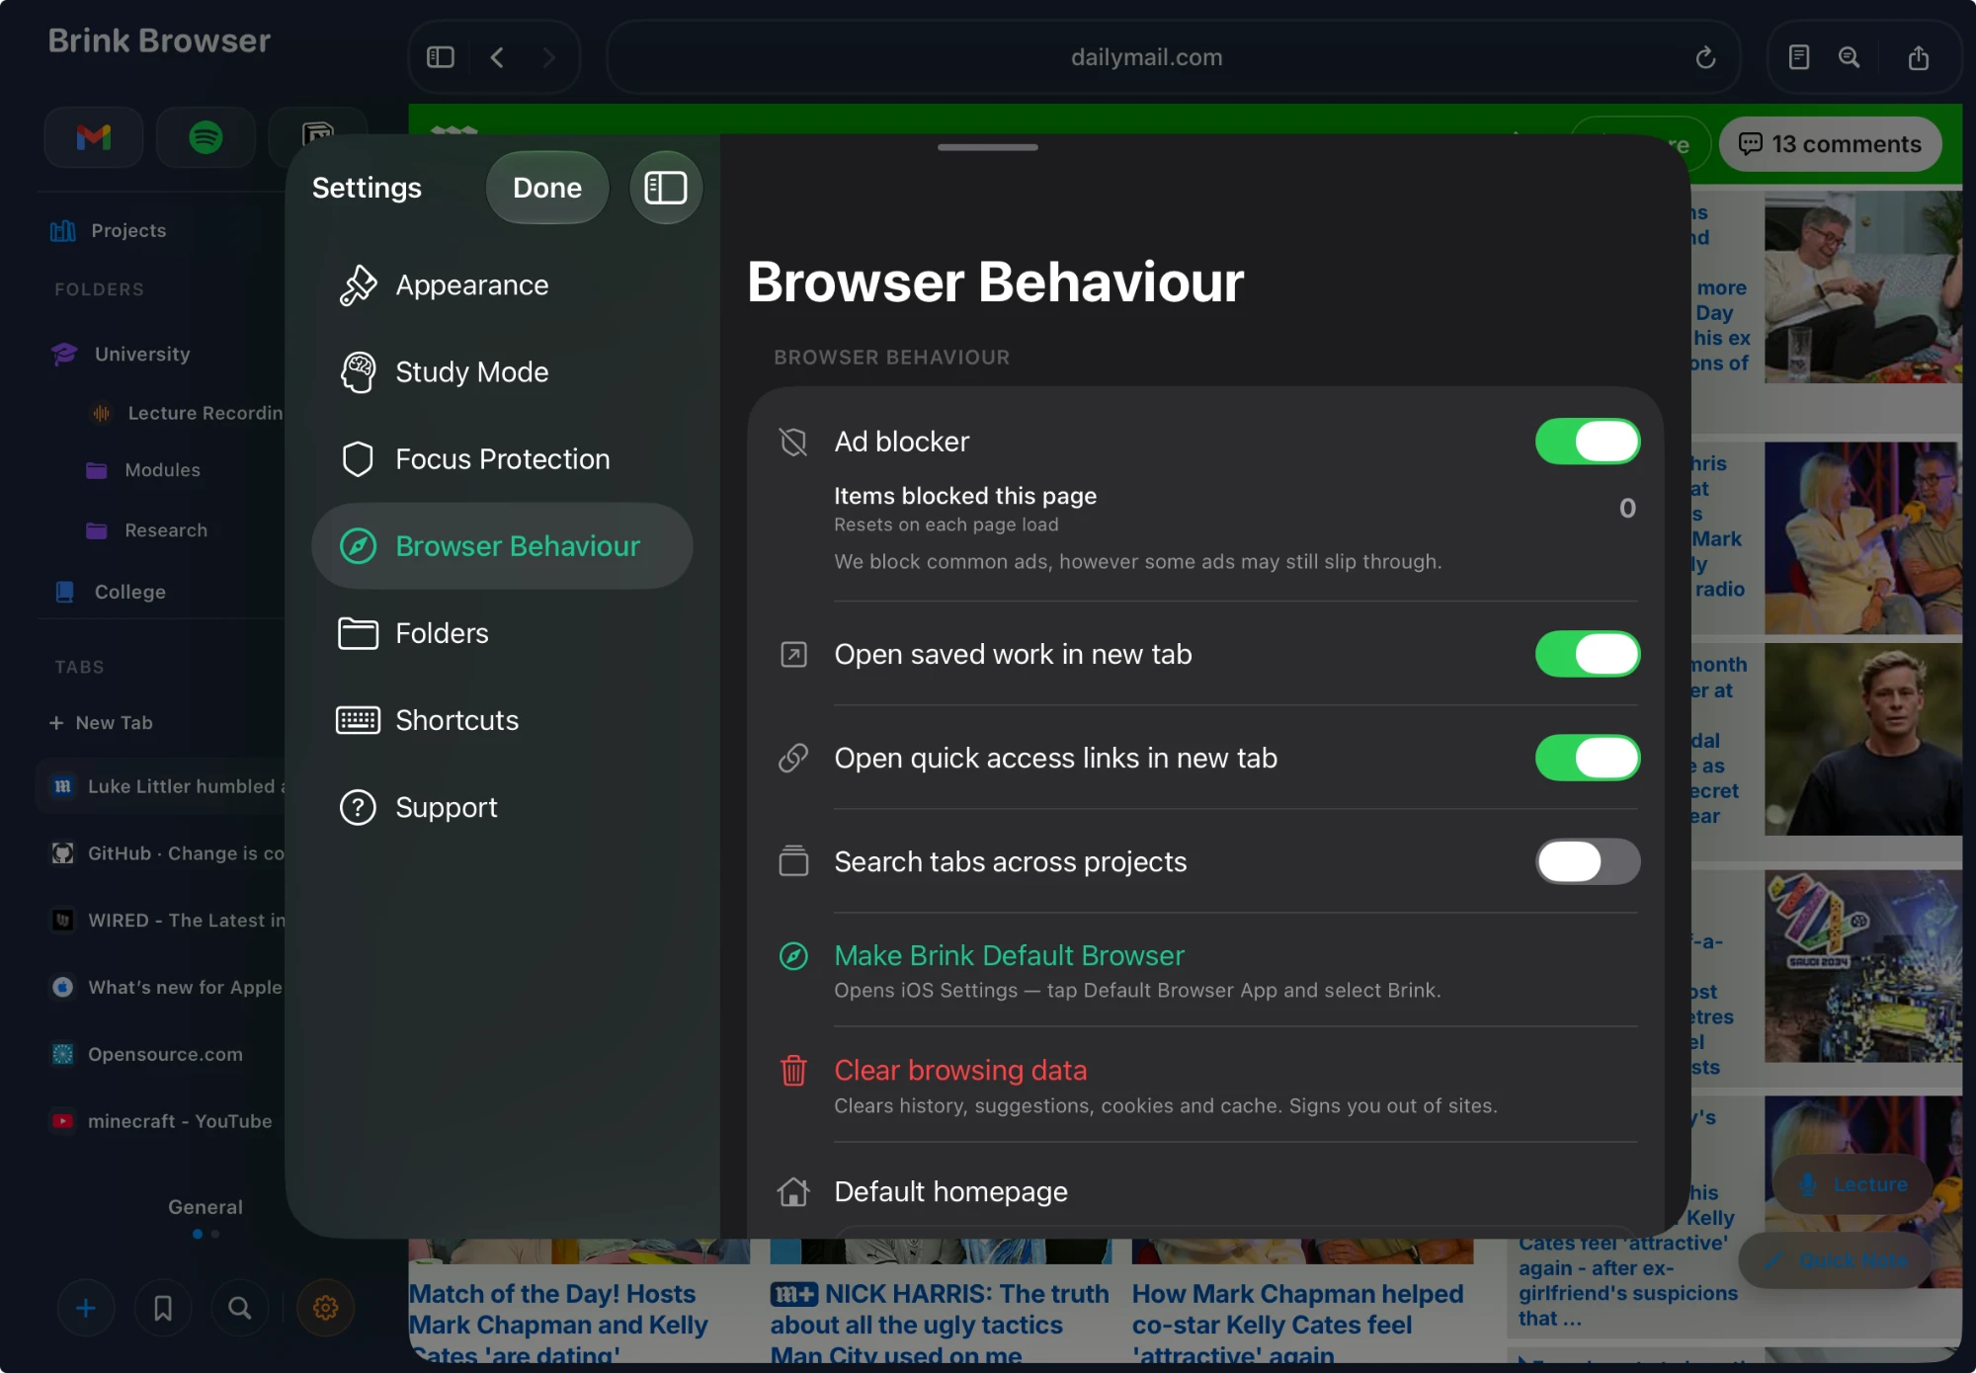The width and height of the screenshot is (1976, 1373).
Task: Select the College folder
Action: (111, 592)
